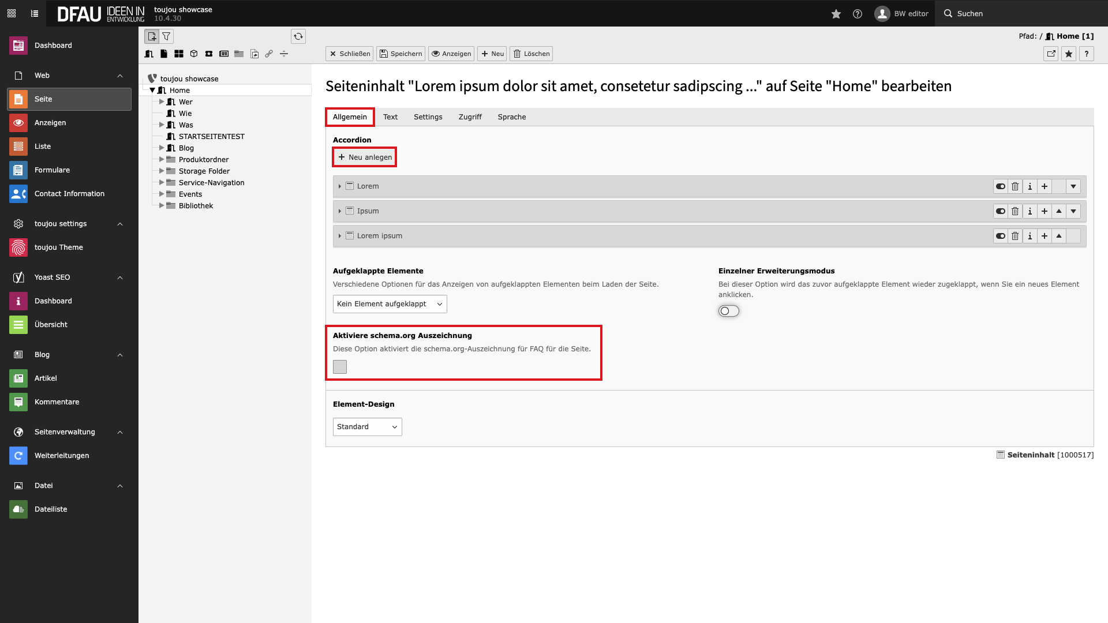Open the help question mark in the top bar

click(x=858, y=14)
